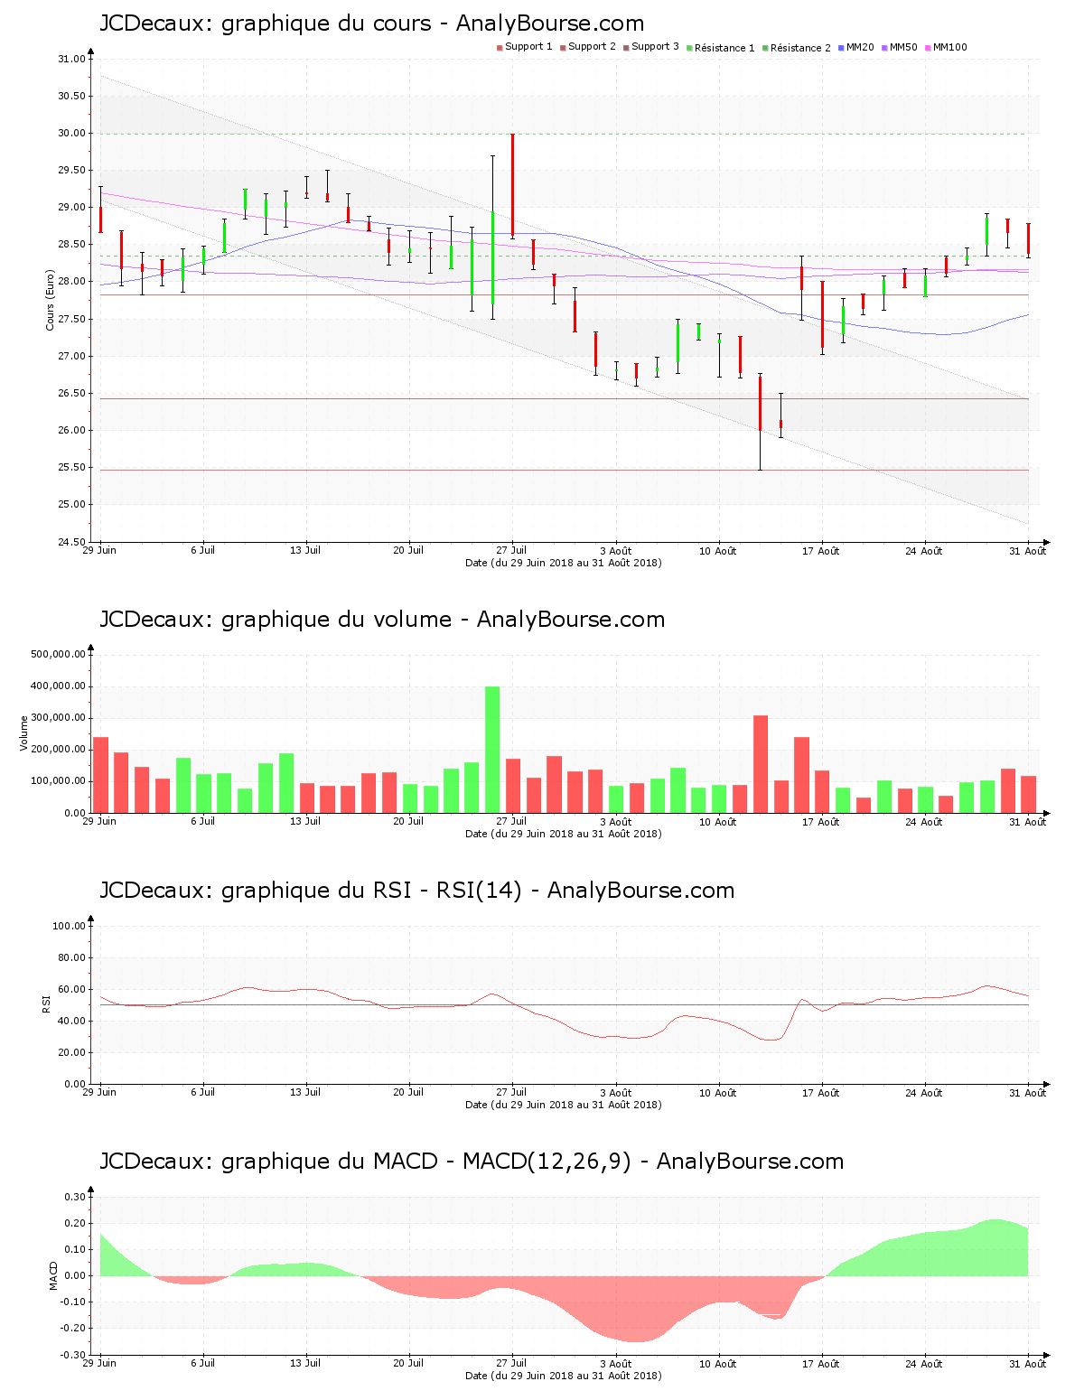Click '13 Juil' date label under RSI chart

coord(305,1093)
